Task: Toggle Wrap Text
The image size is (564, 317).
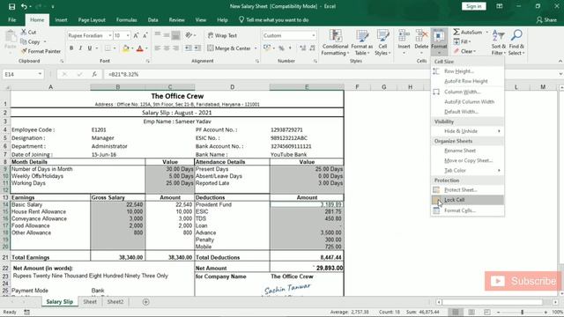Action: (x=222, y=35)
